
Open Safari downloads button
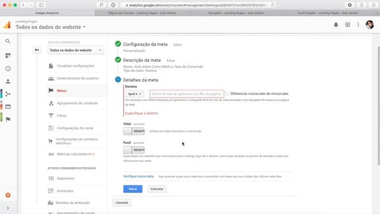[x=350, y=5]
